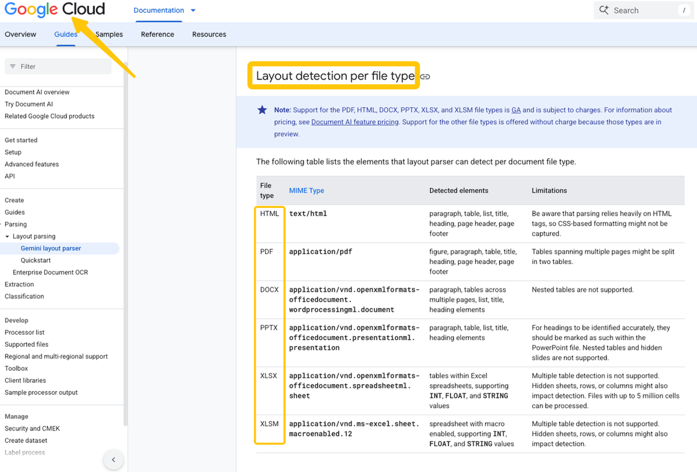Click the PPTX file type cell
The height and width of the screenshot is (472, 697).
pyautogui.click(x=269, y=328)
